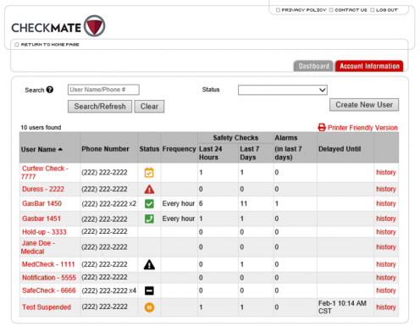Open user SafeCheck - 6666
Viewport: 420px width, 332px height.
pos(49,290)
